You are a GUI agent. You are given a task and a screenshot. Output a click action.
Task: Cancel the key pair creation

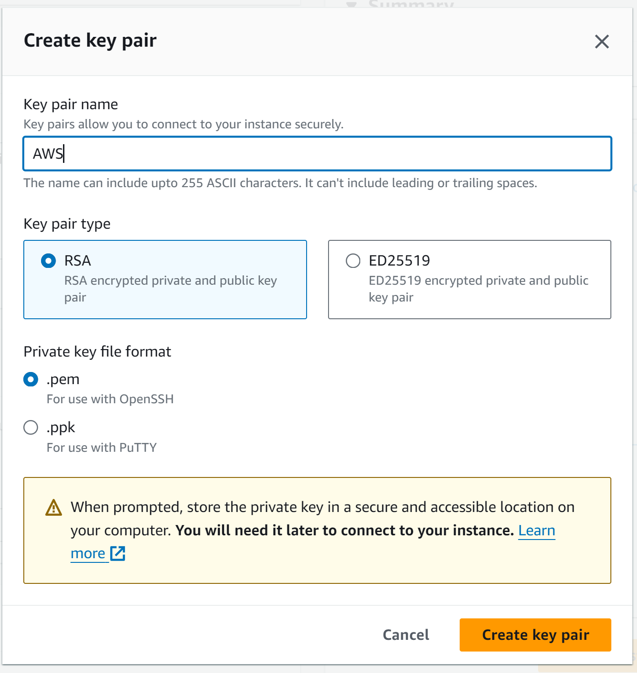point(405,635)
